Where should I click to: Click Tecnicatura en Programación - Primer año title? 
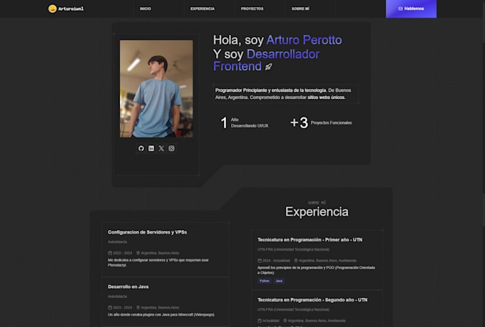point(310,240)
